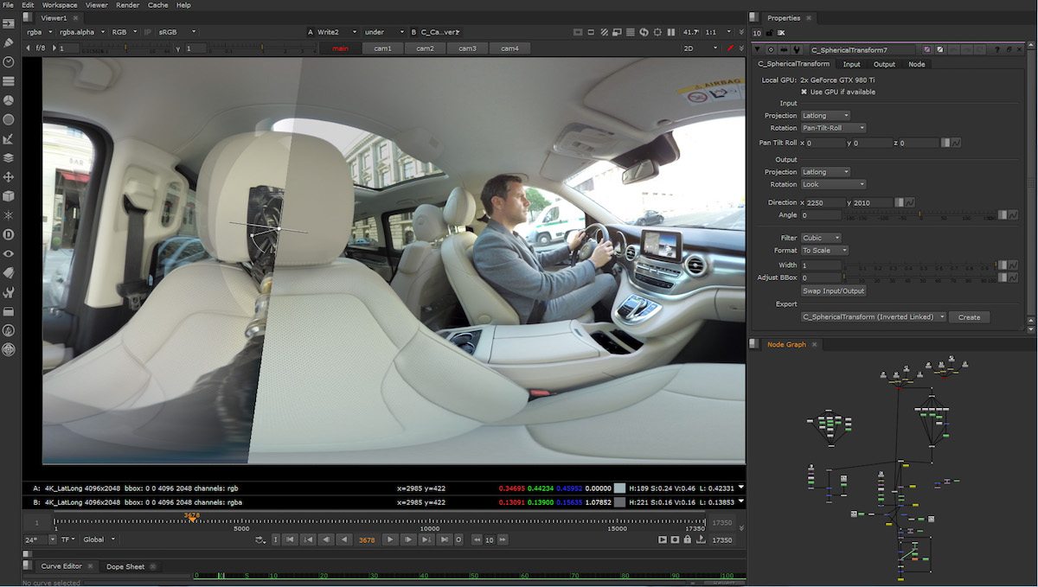The image size is (1038, 587).
Task: Open the Time clock nodes menu
Action: tap(9, 62)
